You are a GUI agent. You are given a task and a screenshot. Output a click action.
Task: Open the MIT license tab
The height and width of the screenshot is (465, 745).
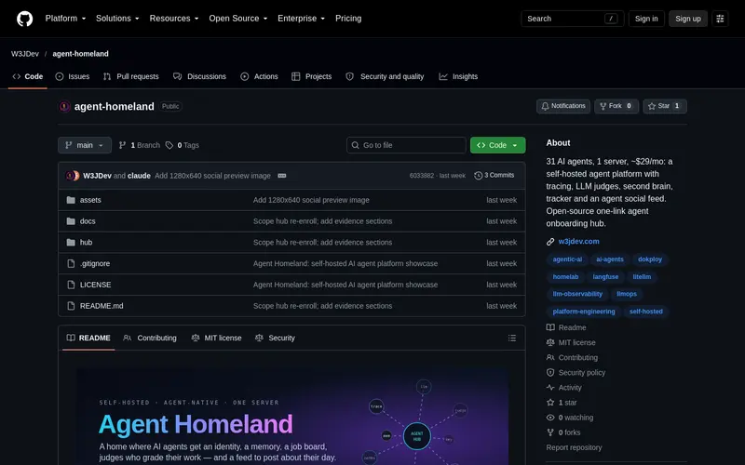coord(216,338)
